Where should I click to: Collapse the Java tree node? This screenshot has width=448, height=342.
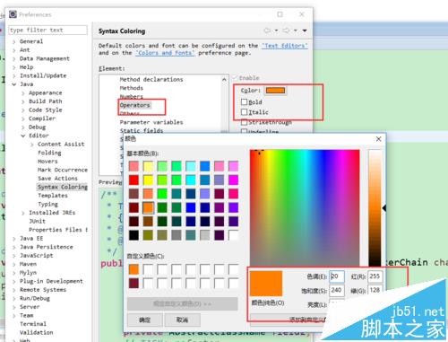pyautogui.click(x=14, y=84)
